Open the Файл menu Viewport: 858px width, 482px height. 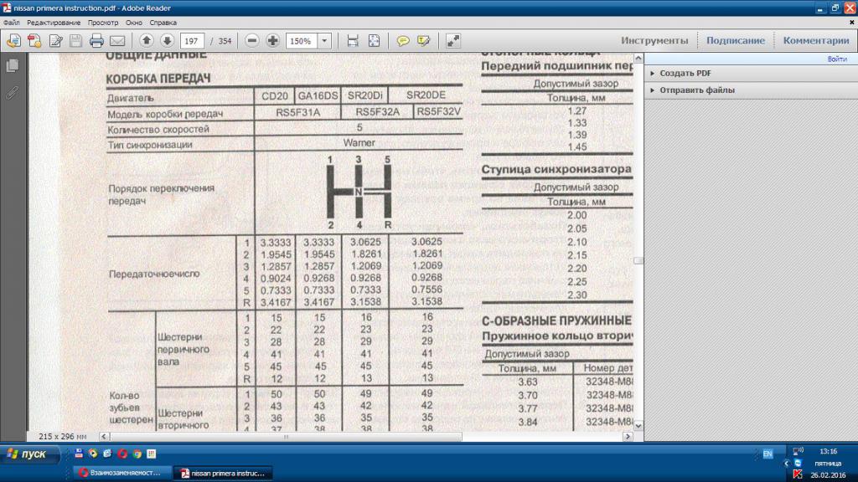[x=12, y=23]
